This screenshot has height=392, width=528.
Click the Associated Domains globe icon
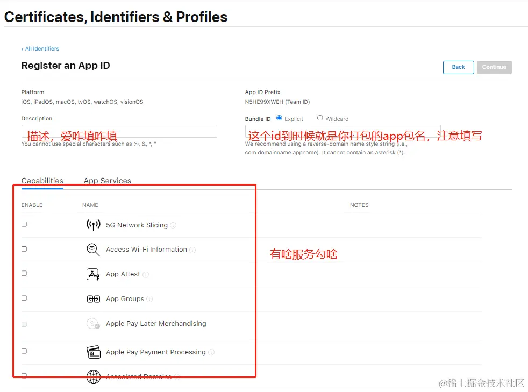93,377
